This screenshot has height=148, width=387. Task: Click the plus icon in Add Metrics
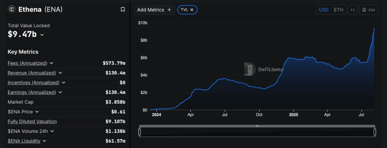coord(169,10)
